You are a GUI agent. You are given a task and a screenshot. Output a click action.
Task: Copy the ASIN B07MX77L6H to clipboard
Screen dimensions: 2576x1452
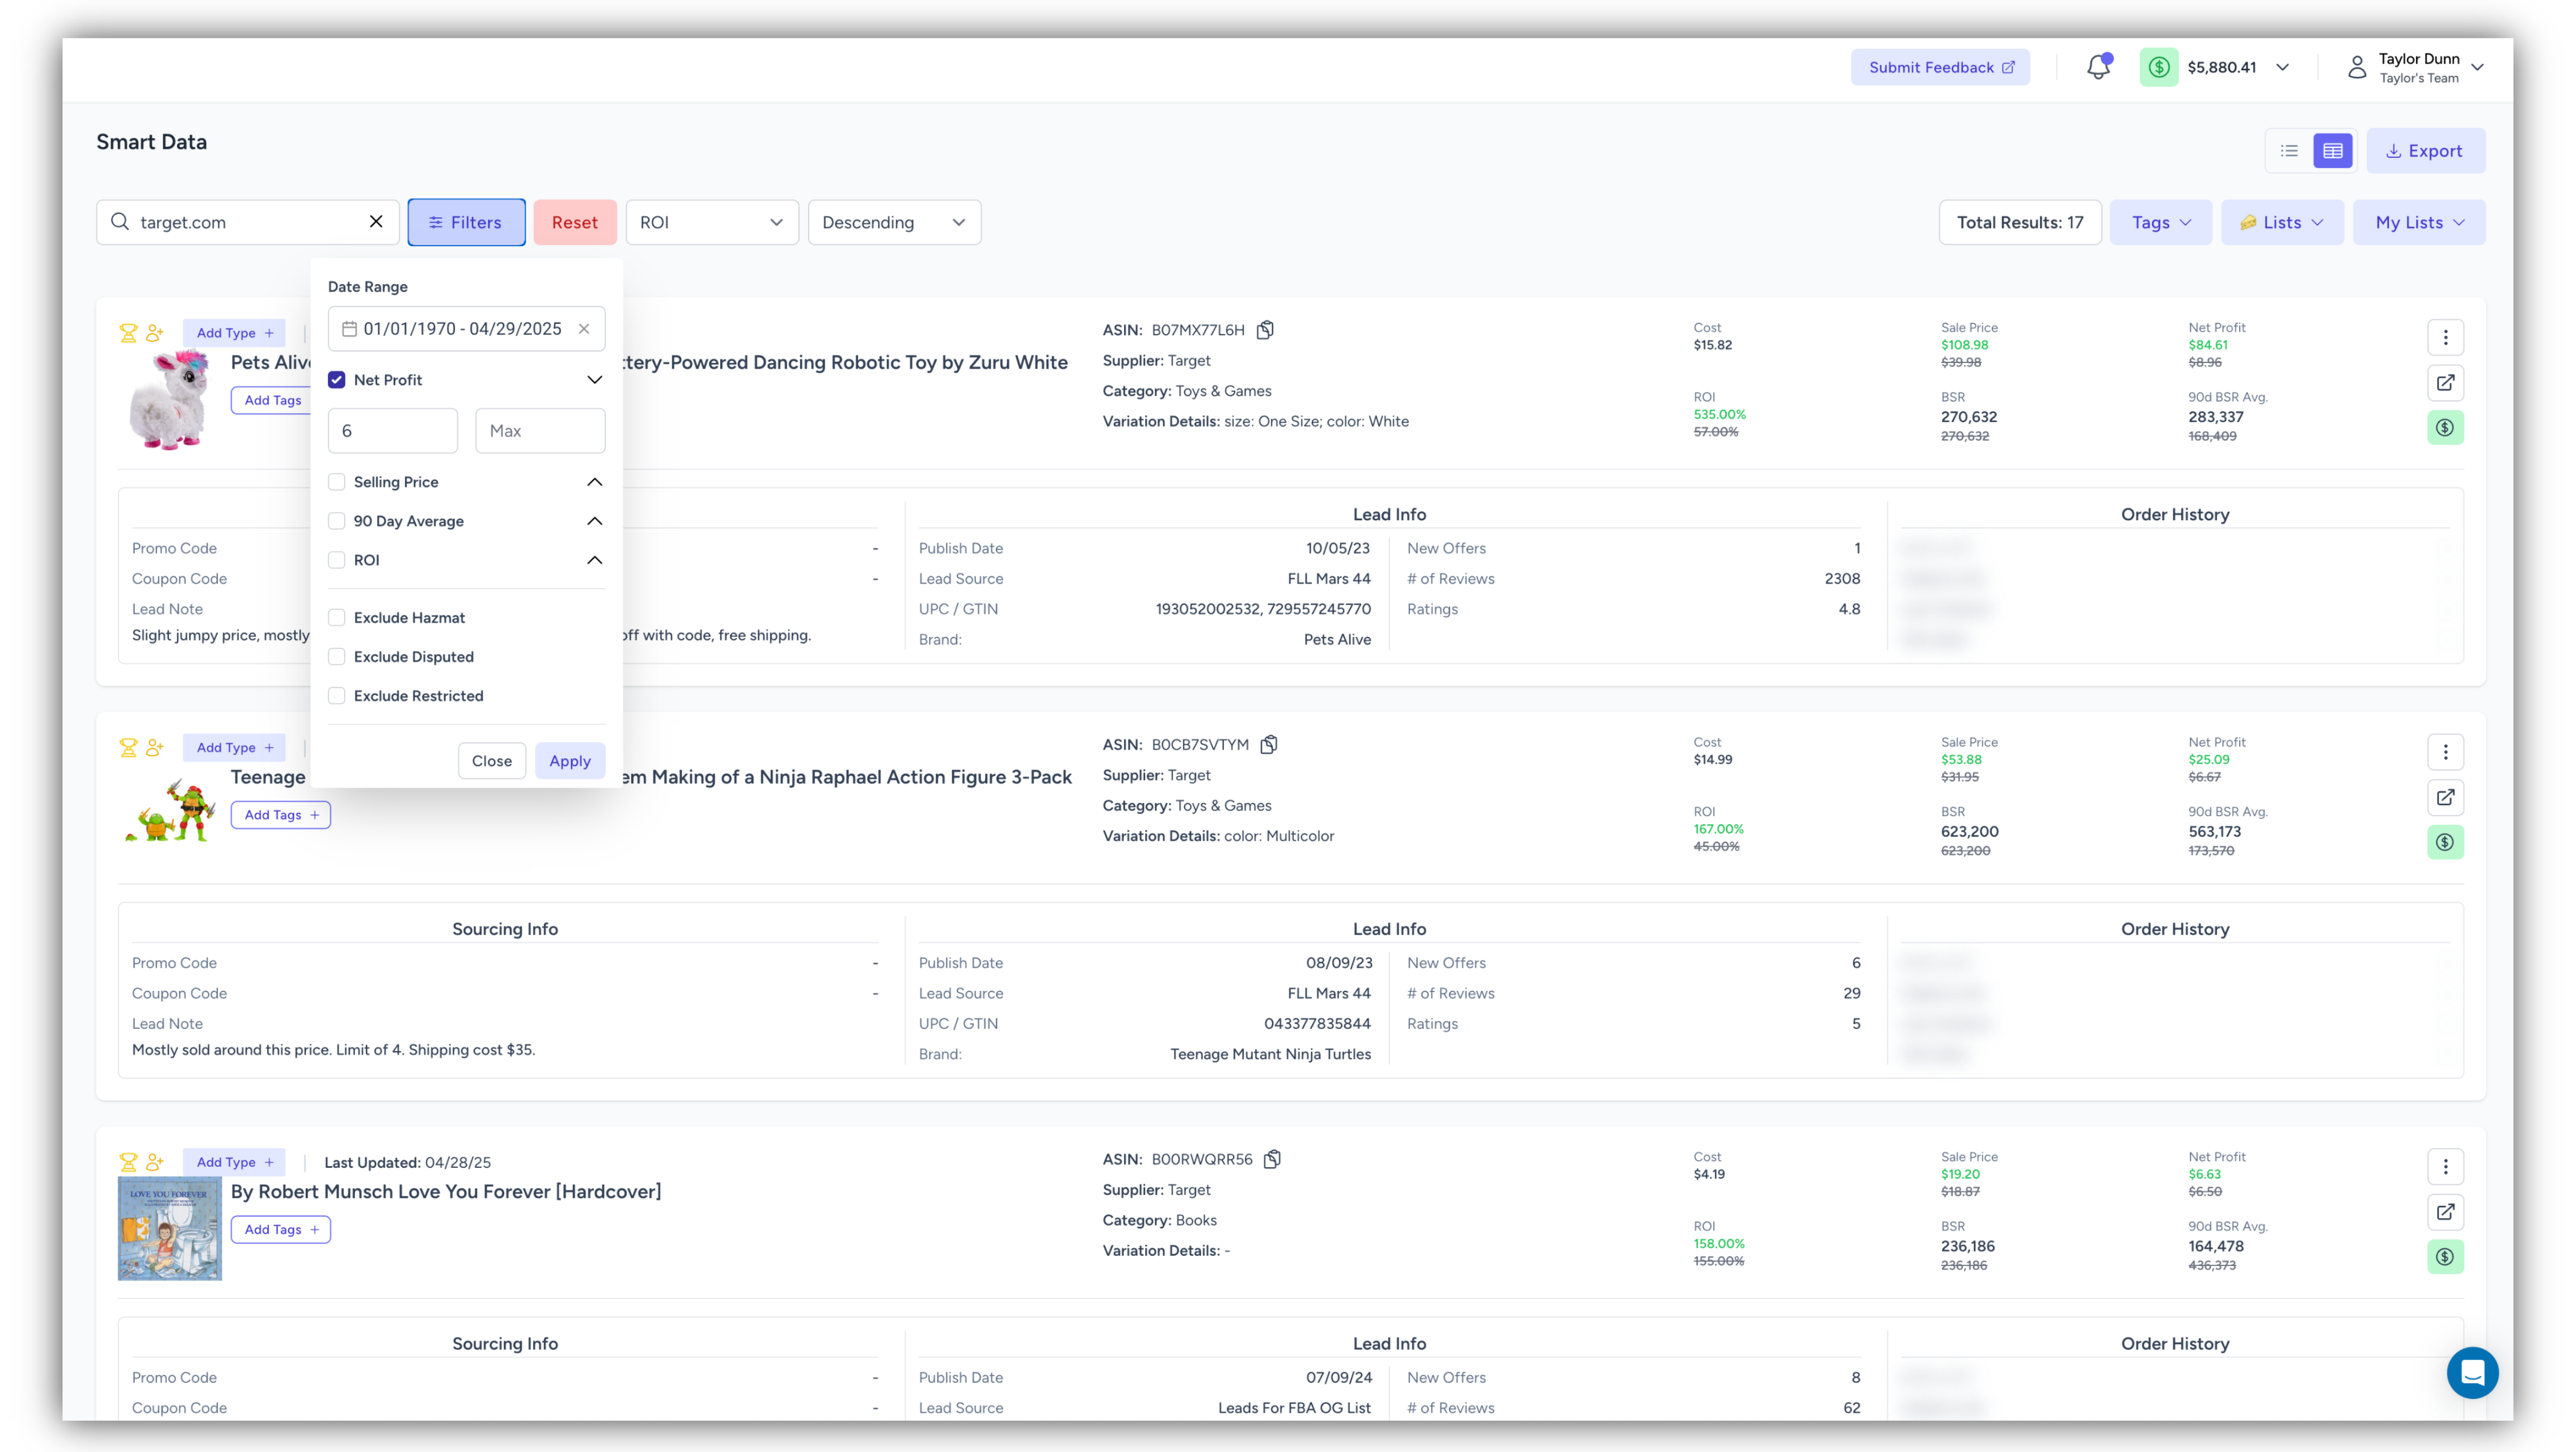click(x=1266, y=329)
